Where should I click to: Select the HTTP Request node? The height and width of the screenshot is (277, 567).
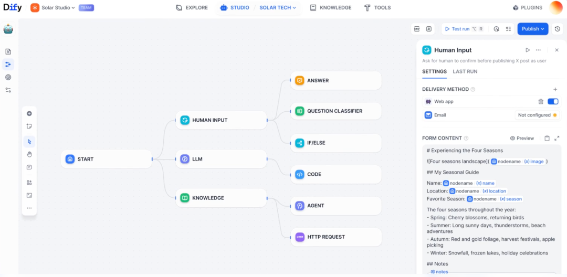coord(336,237)
